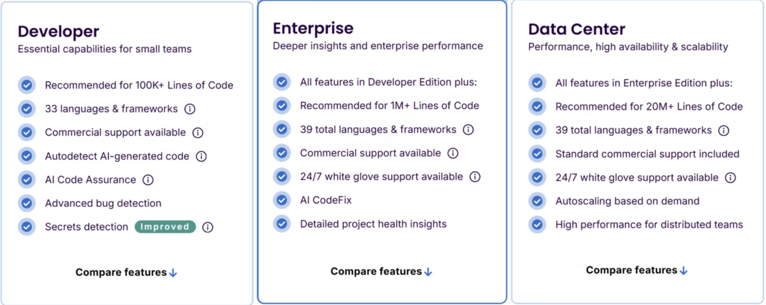Click info icon for Enterprise Commercial support available

tap(453, 153)
